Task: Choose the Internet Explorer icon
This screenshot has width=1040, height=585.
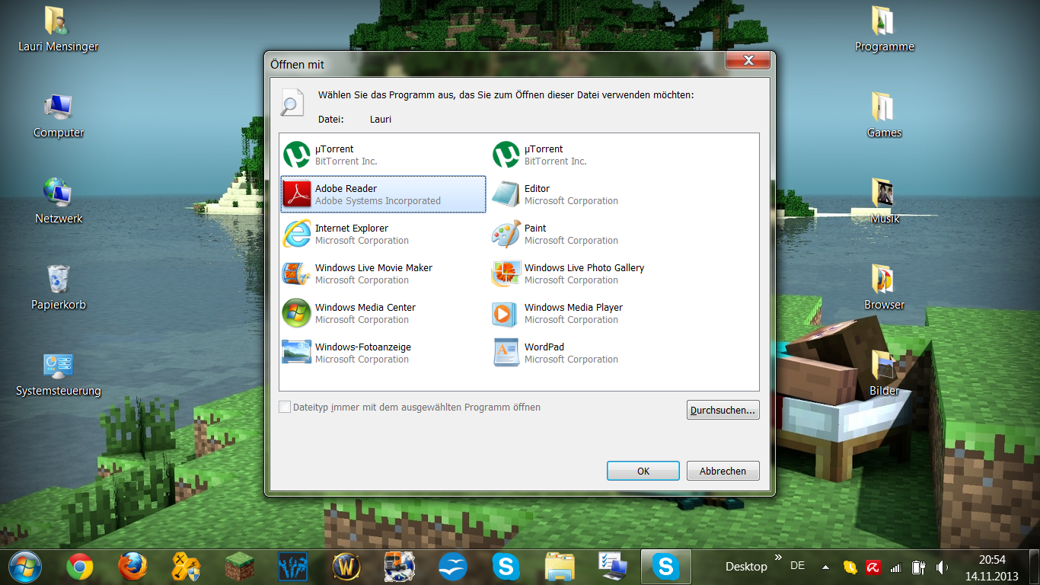Action: pyautogui.click(x=296, y=234)
